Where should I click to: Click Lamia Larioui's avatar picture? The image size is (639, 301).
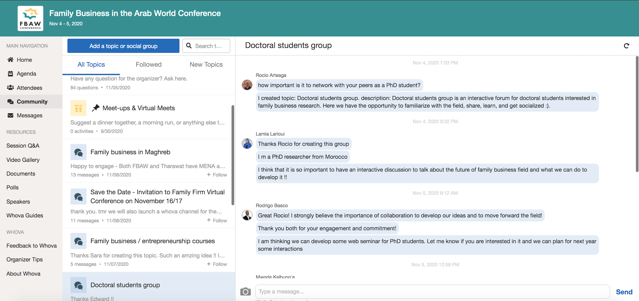click(247, 144)
